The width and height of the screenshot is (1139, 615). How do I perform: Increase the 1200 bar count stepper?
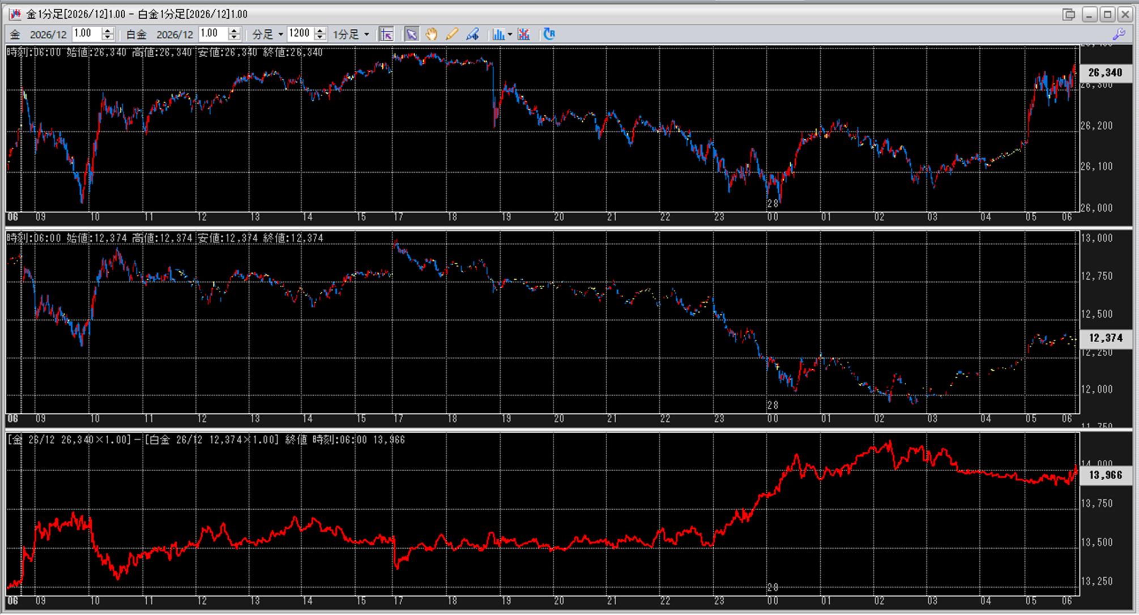pos(320,31)
